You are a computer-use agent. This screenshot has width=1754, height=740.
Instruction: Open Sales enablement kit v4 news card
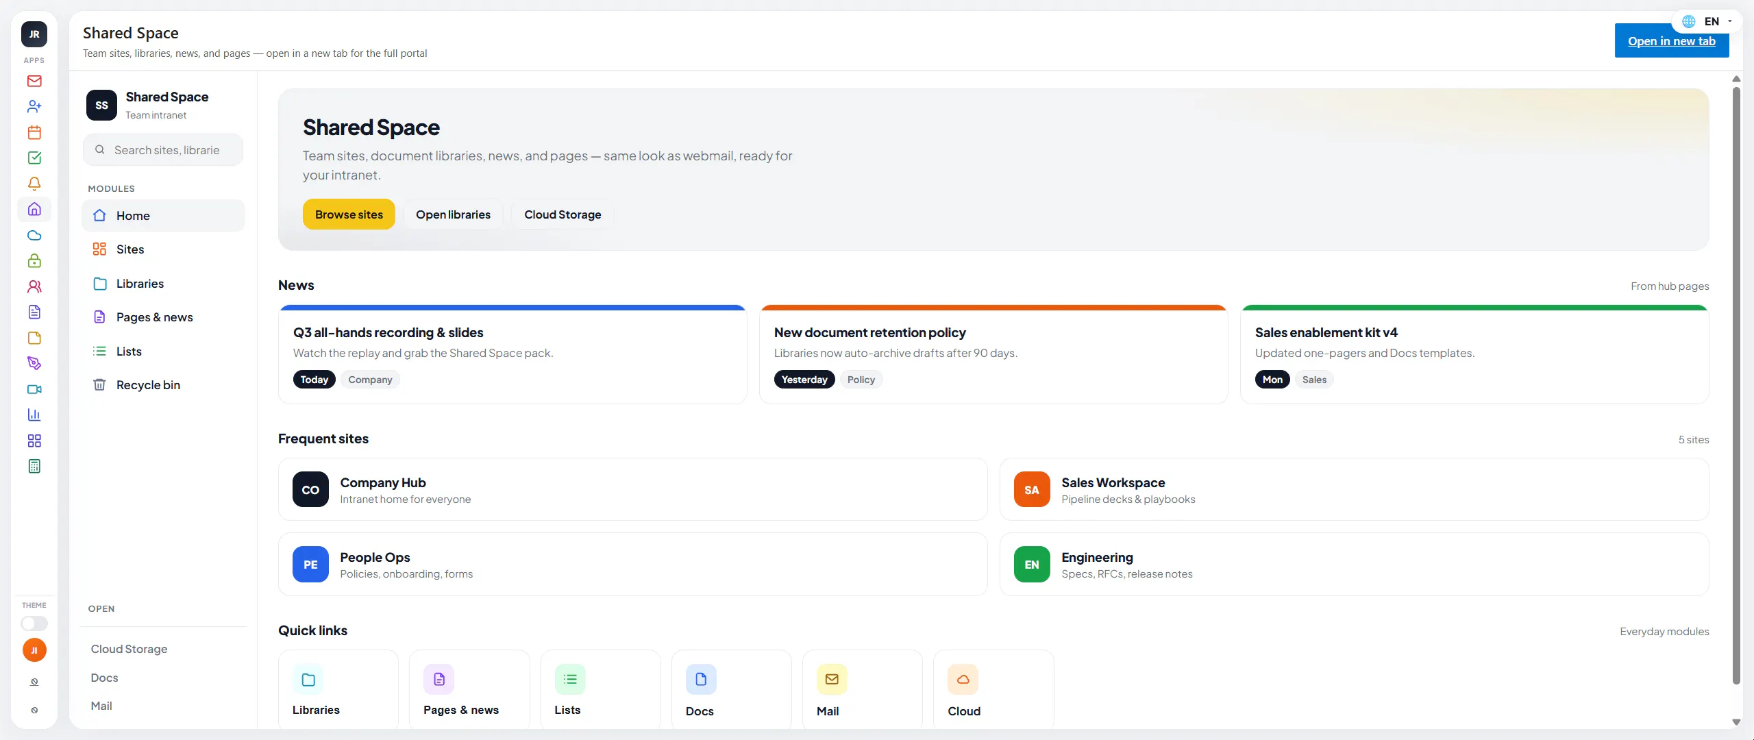tap(1474, 355)
